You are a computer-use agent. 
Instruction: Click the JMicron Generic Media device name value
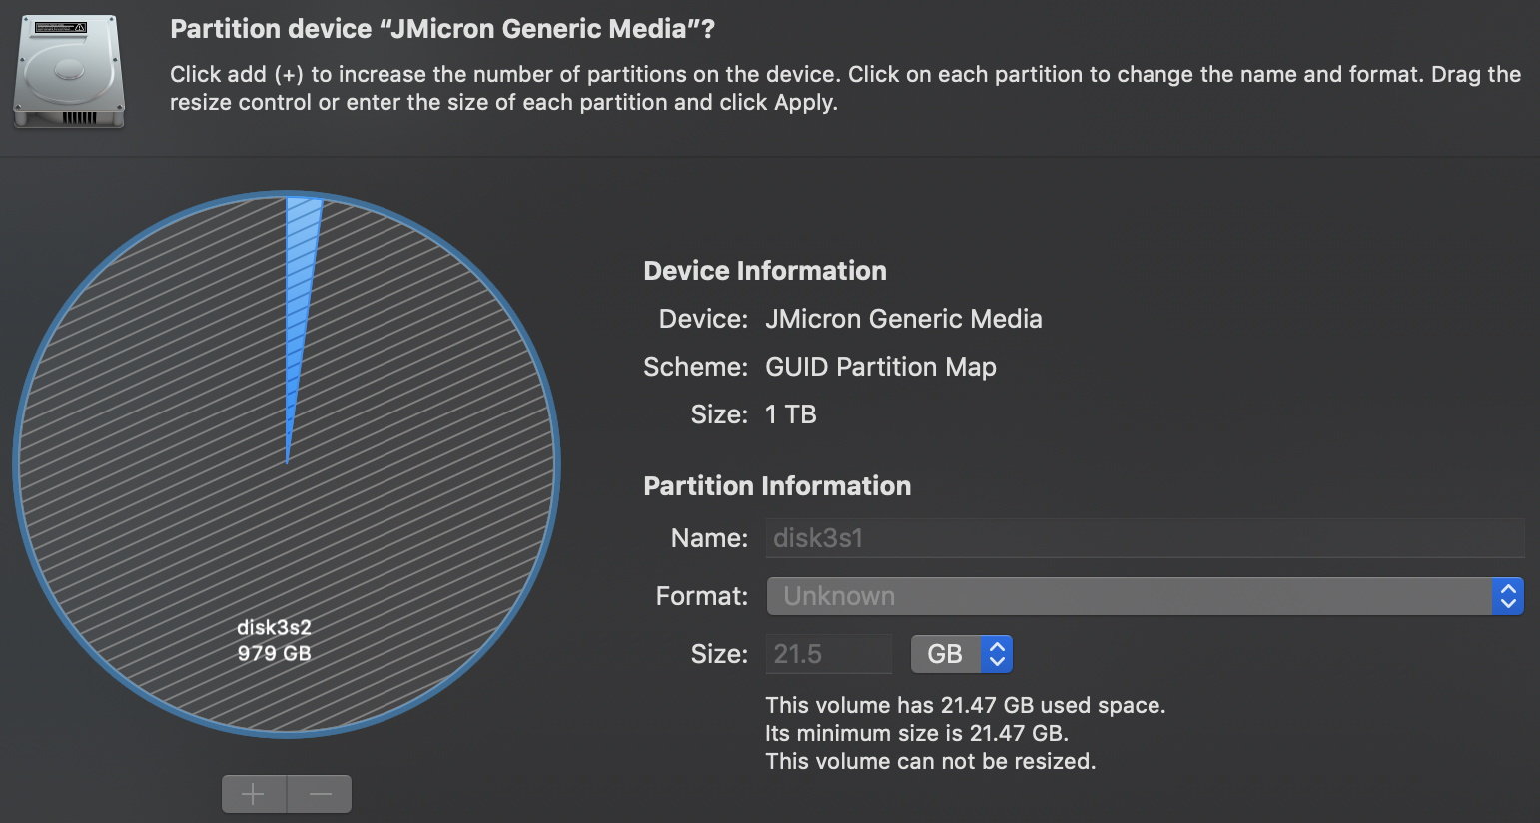click(x=904, y=319)
